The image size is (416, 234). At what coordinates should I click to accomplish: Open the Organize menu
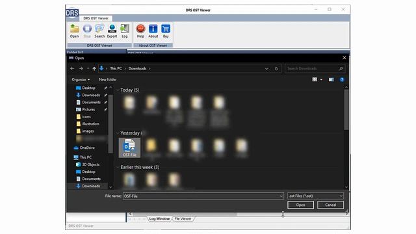[x=81, y=79]
